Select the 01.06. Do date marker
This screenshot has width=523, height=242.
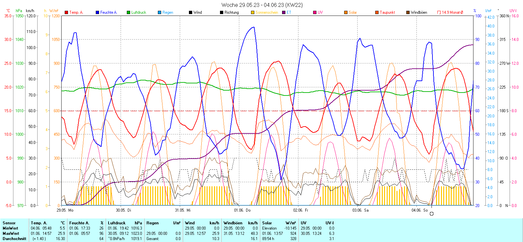[x=242, y=210]
